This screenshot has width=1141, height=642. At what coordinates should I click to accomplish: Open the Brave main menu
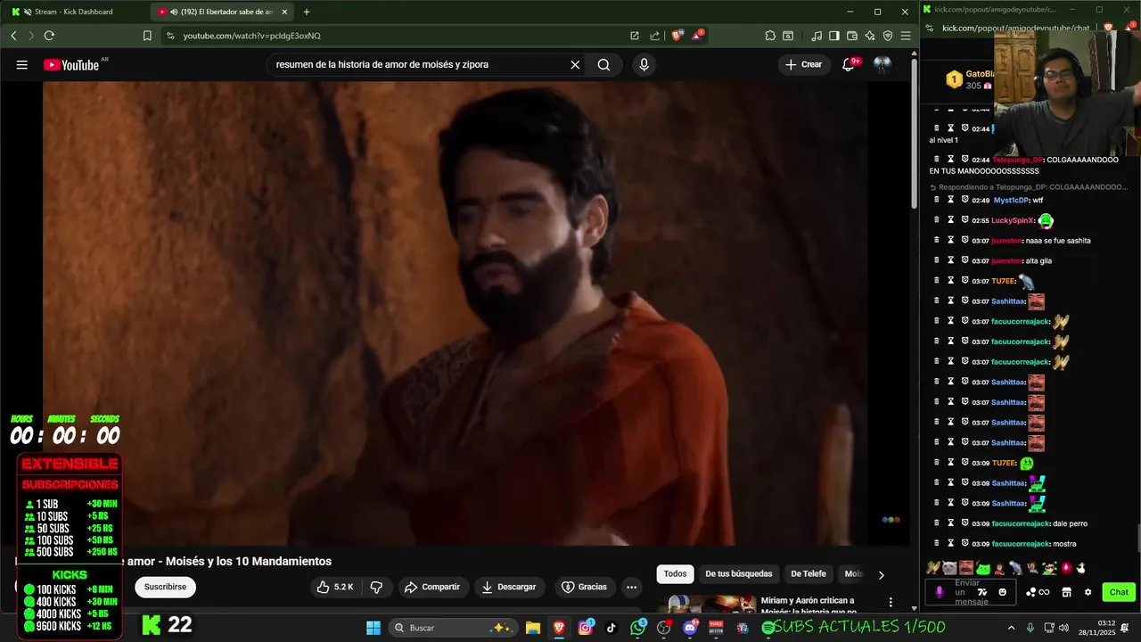906,36
